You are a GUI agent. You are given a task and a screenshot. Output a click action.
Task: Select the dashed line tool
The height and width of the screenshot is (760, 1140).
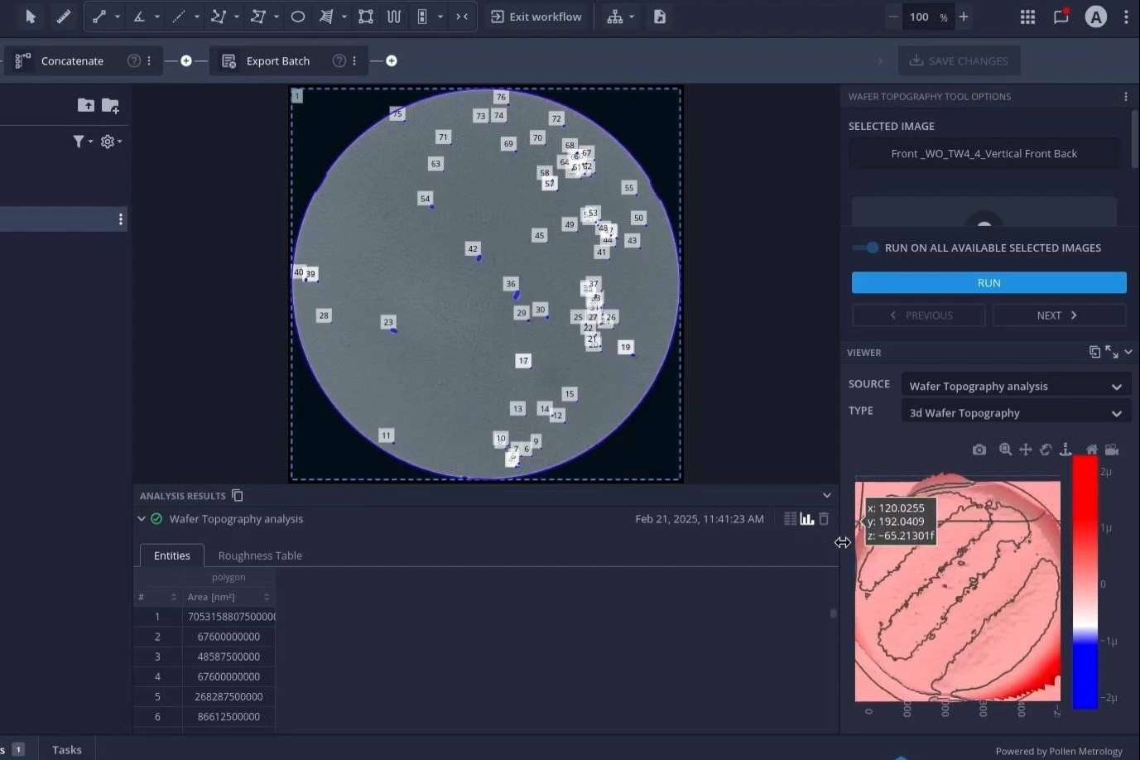[x=178, y=17]
